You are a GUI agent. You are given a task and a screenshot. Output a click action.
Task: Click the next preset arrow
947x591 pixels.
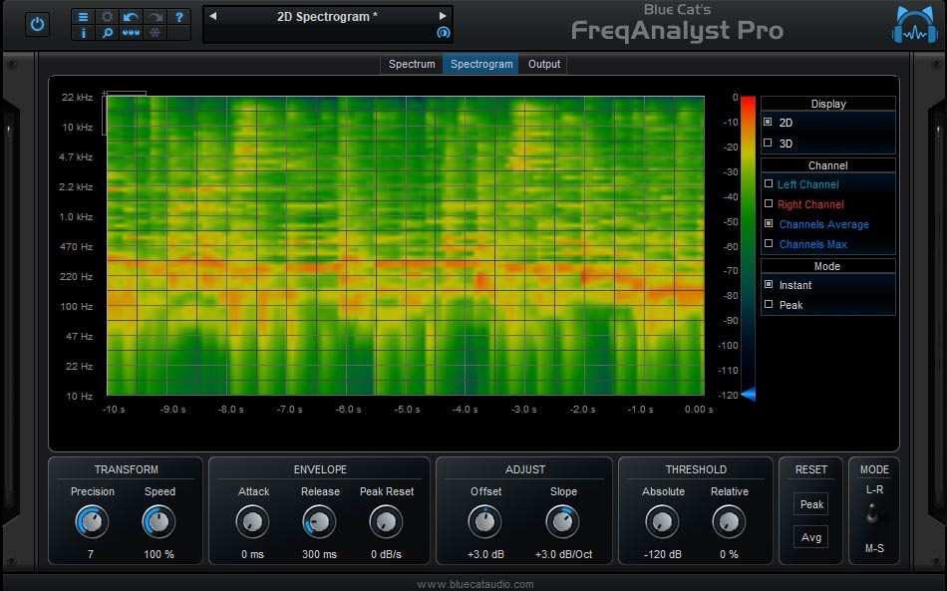tap(441, 16)
